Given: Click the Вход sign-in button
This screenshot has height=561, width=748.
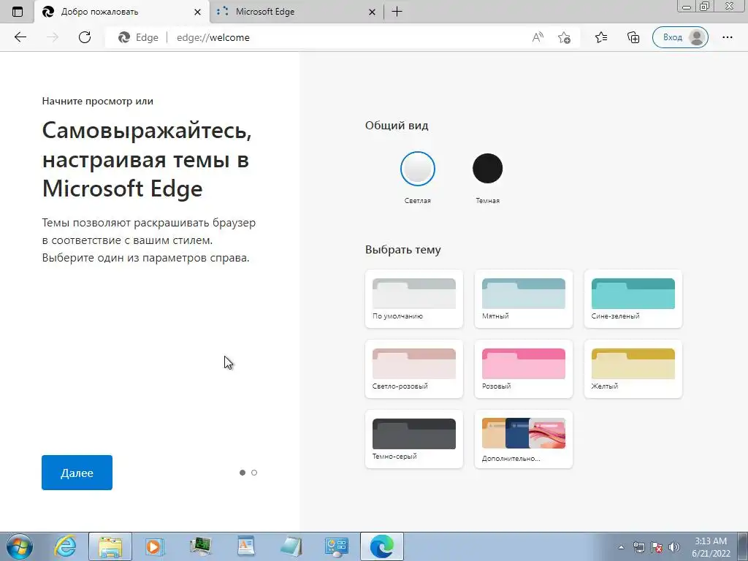Looking at the screenshot, I should coord(680,37).
